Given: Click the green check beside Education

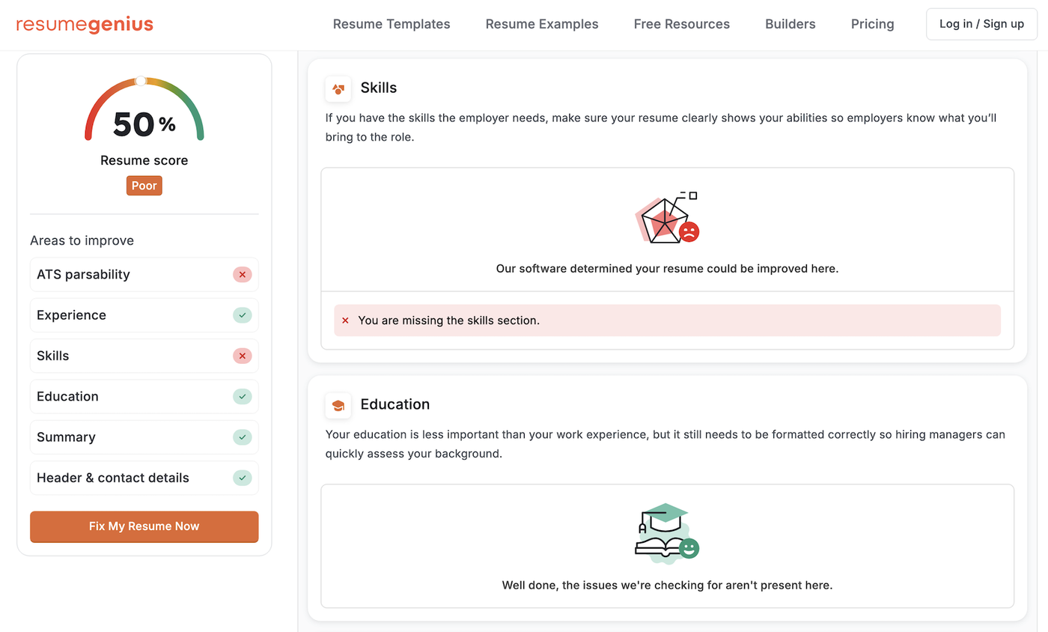Looking at the screenshot, I should click(242, 396).
